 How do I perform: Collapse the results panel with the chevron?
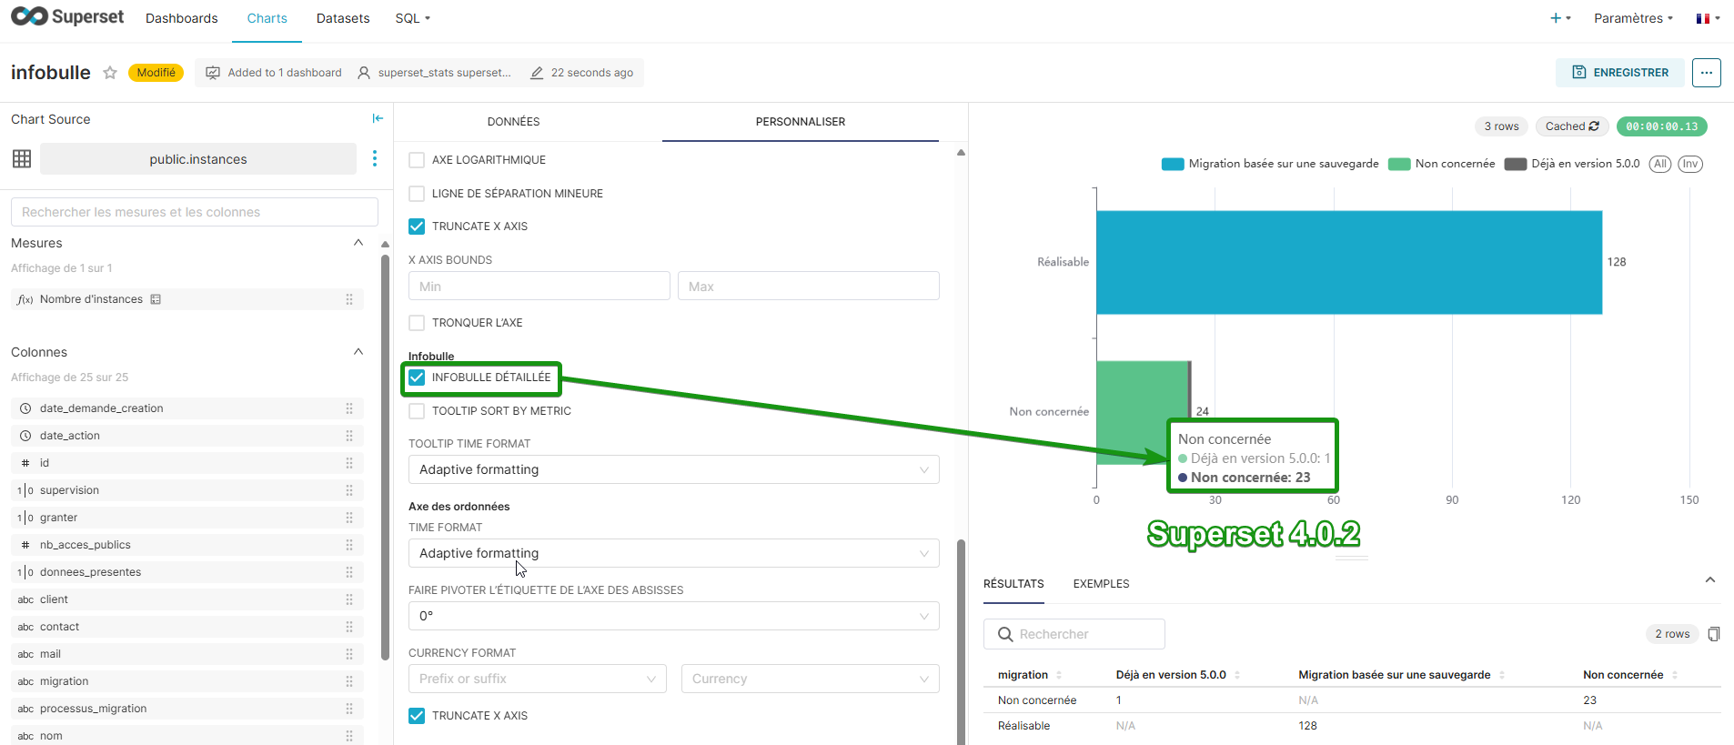[x=1710, y=580]
